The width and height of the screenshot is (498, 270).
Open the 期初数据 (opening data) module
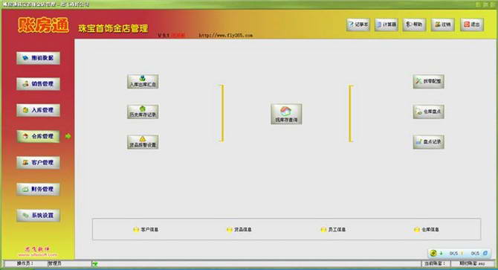click(38, 58)
